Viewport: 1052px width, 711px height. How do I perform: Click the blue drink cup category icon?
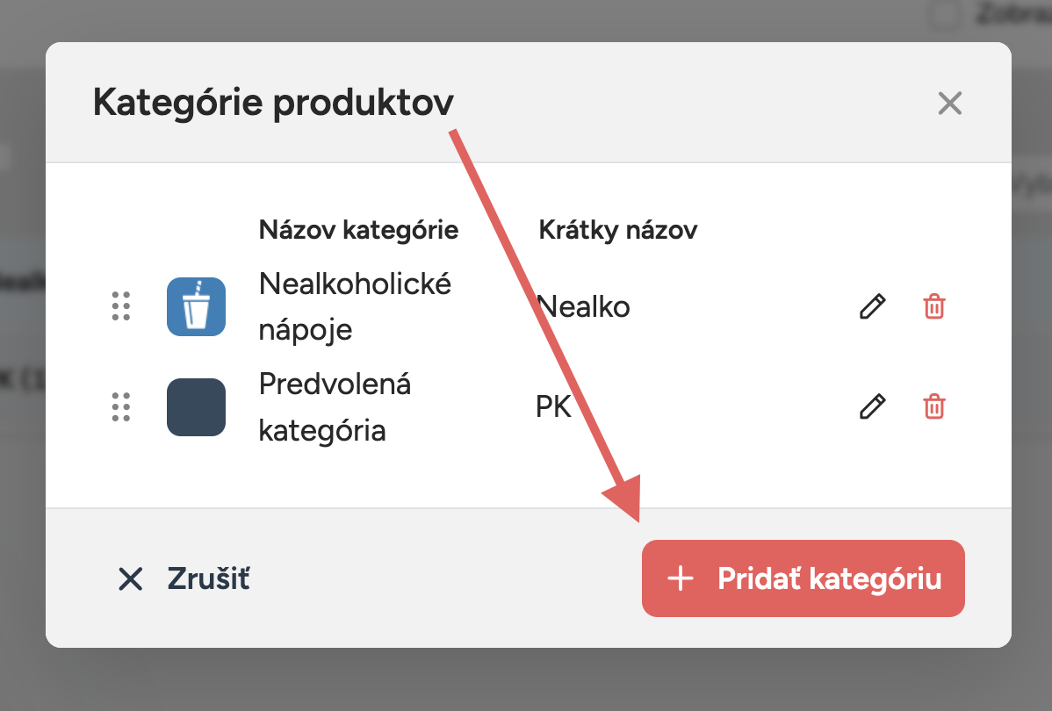point(196,306)
